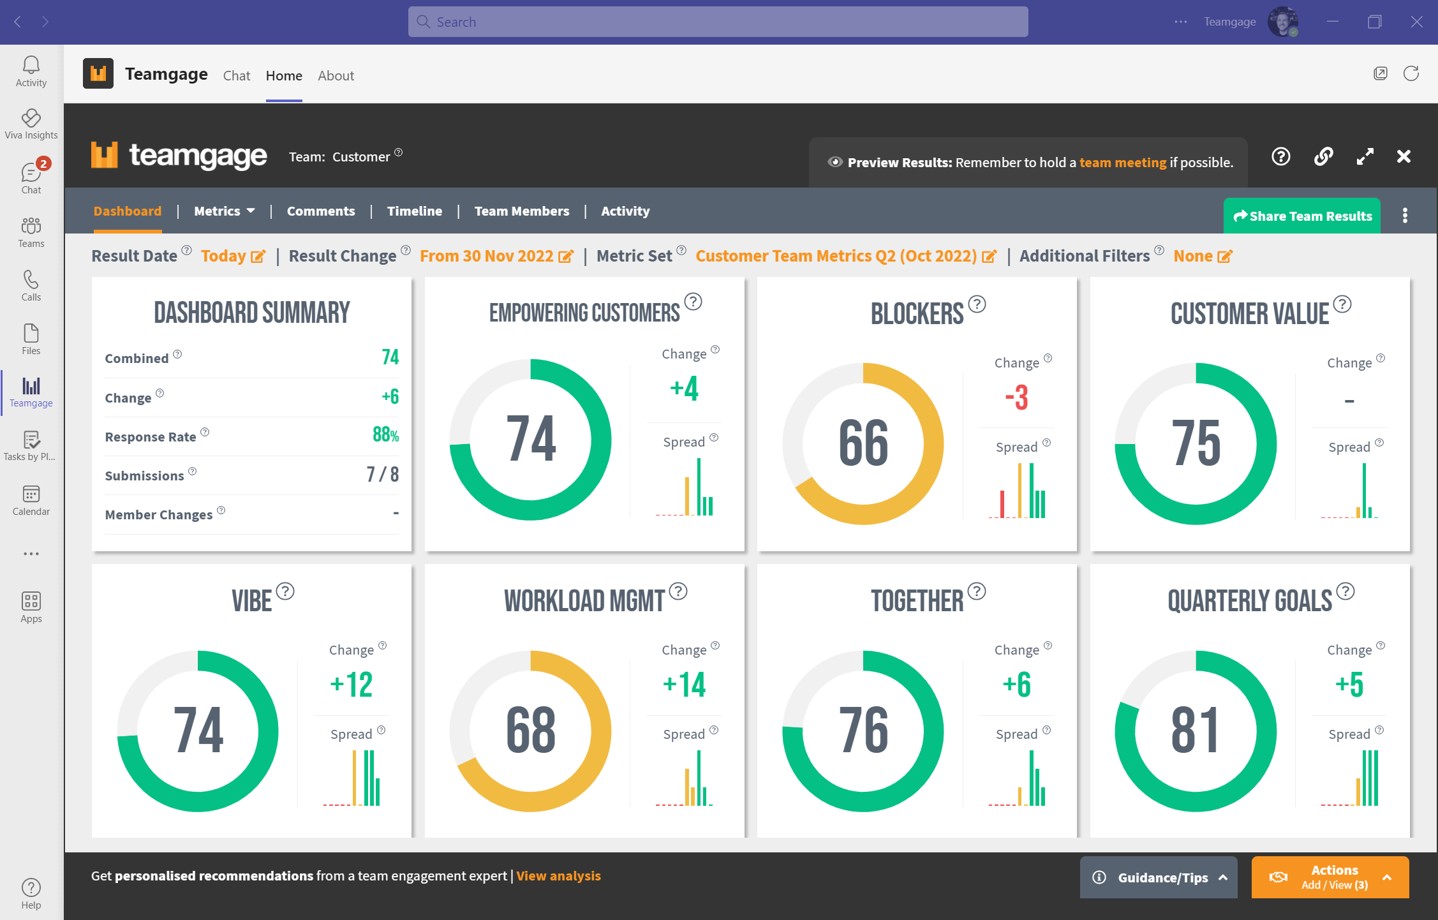Viewport: 1438px width, 920px height.
Task: Reload the tab with refresh icon
Action: [x=1411, y=73]
